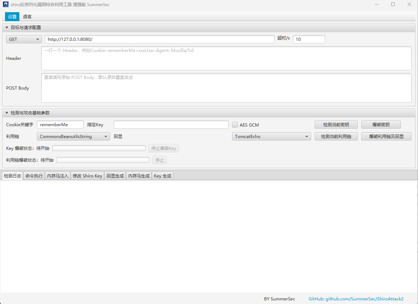418x304 pixels.
Task: Click into the 指定Key text field
Action: tap(171, 125)
